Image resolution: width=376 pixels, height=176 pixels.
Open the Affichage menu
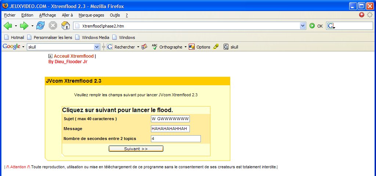[x=47, y=15]
